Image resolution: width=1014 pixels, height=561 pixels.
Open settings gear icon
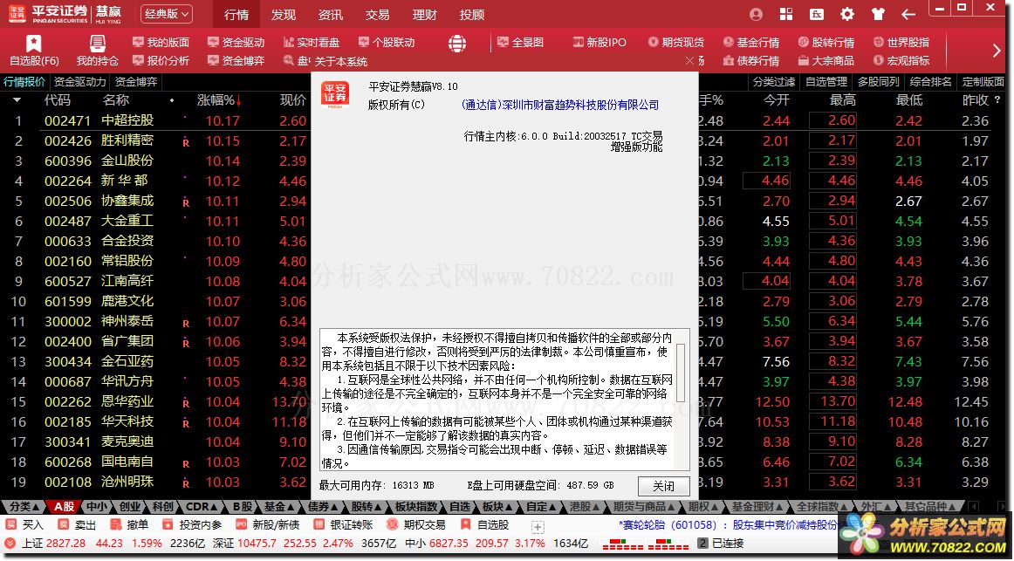coord(847,14)
